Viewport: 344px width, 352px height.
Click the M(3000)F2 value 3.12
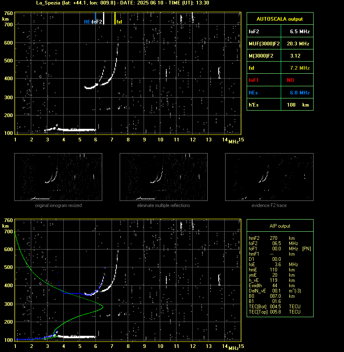(x=295, y=55)
